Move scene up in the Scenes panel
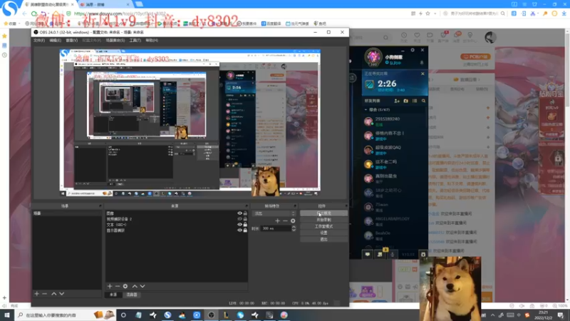Image resolution: width=570 pixels, height=321 pixels. [x=54, y=294]
